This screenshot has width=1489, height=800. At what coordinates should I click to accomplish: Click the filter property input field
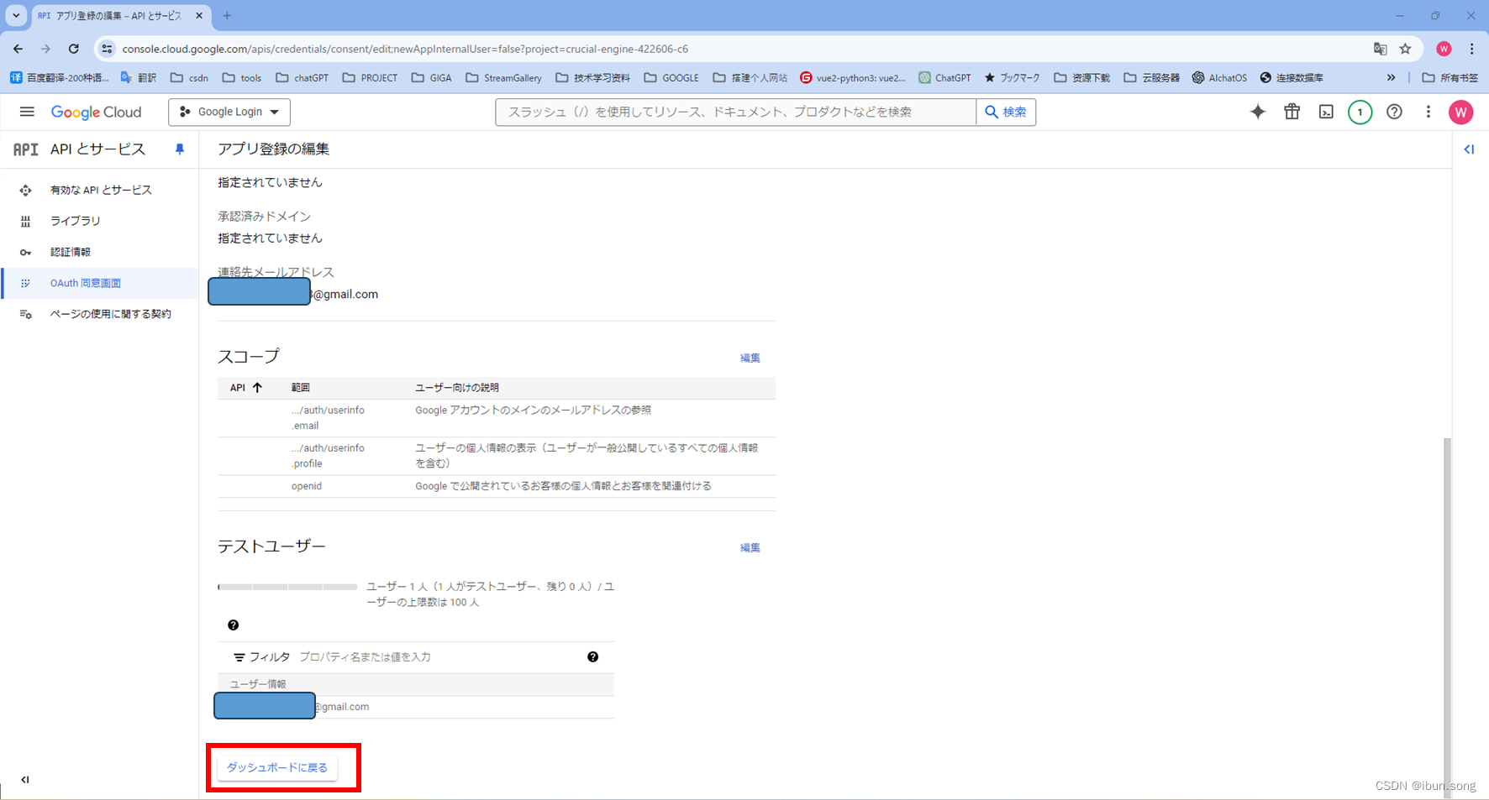[437, 656]
